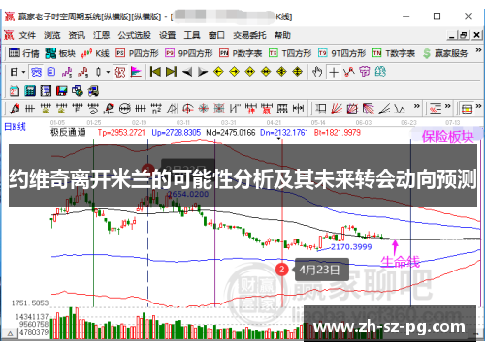Jump to last bar with olive end arrow

[172, 72]
